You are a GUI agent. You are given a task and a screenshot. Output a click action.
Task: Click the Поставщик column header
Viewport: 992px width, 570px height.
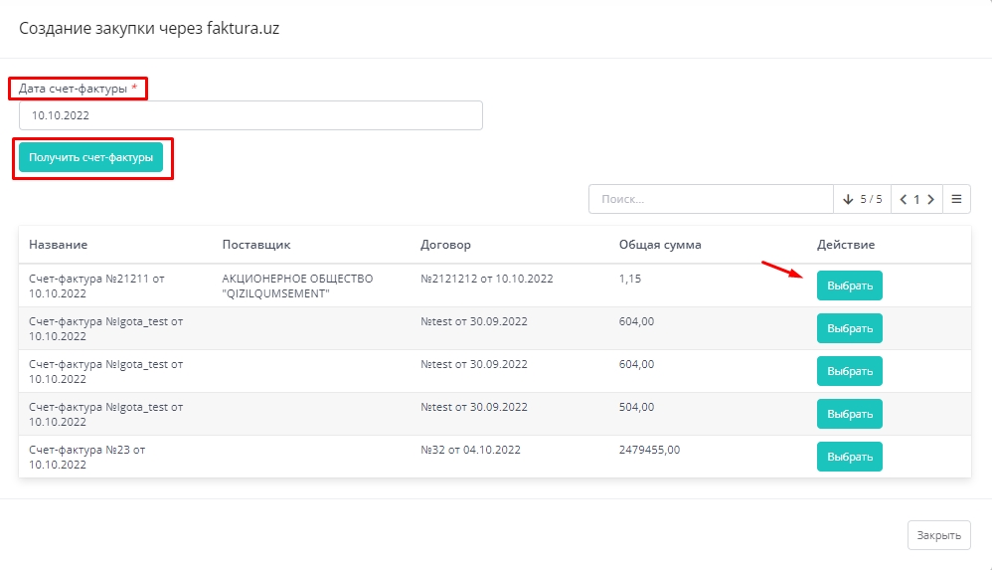pos(256,245)
